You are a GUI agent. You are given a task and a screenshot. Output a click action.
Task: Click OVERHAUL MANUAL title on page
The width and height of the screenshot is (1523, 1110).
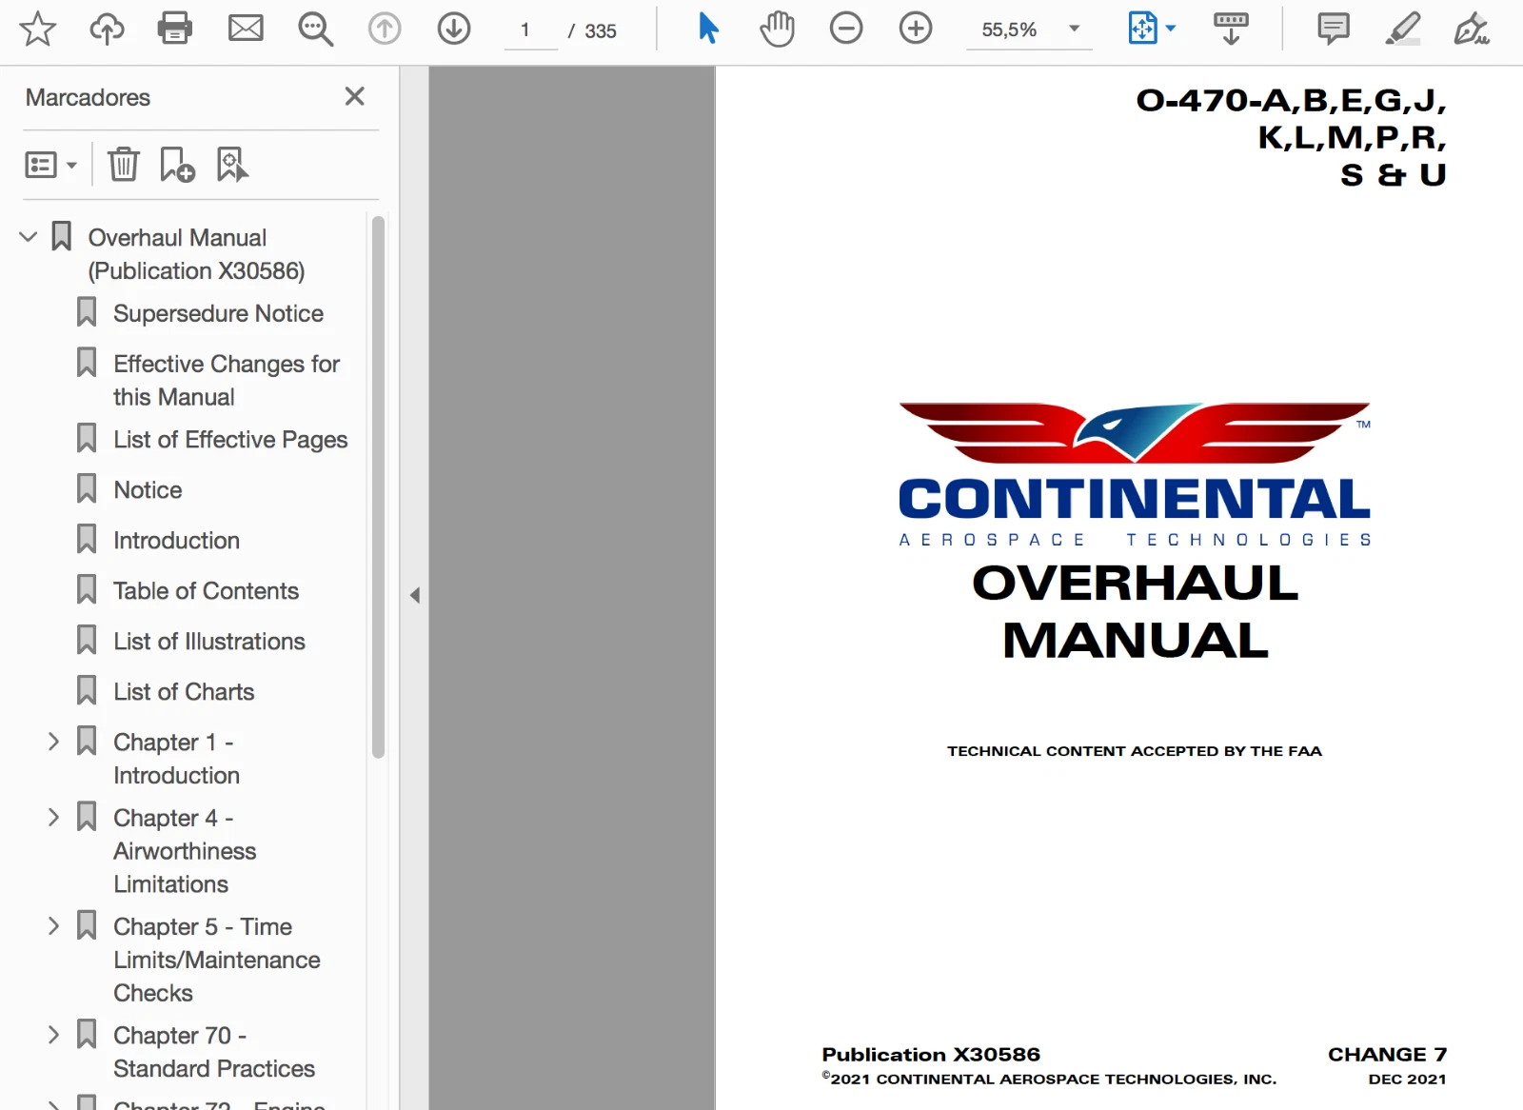click(1135, 611)
